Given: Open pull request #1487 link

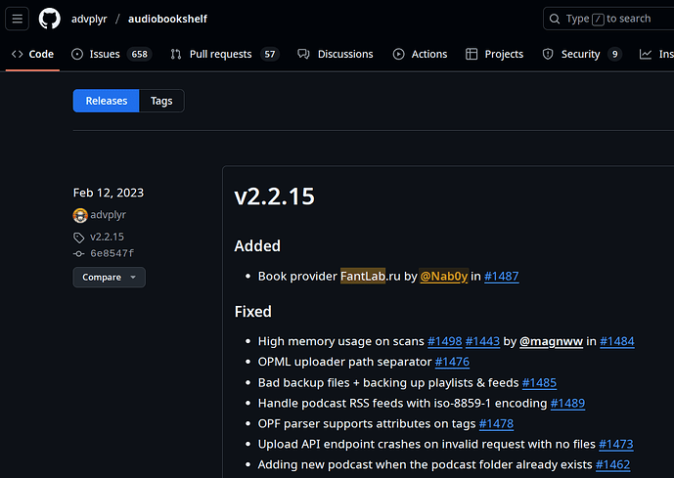Looking at the screenshot, I should (501, 276).
